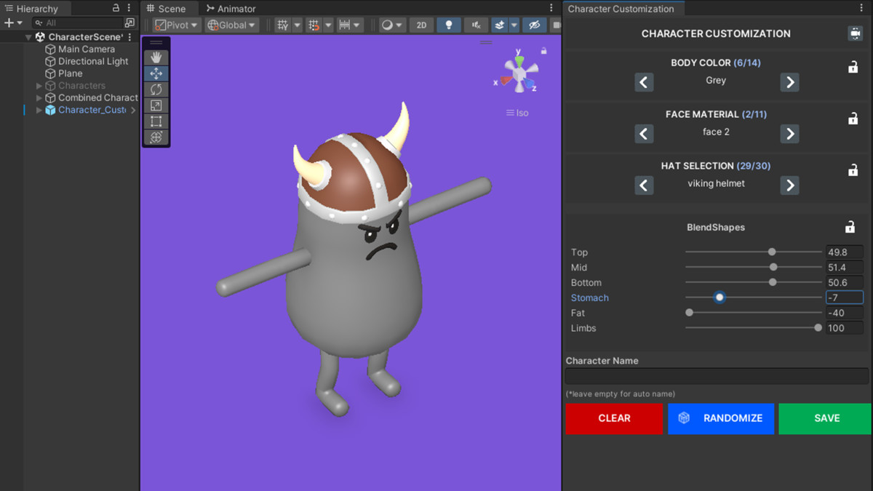This screenshot has height=491, width=873.
Task: Toggle the scene lighting bulb
Action: [449, 24]
